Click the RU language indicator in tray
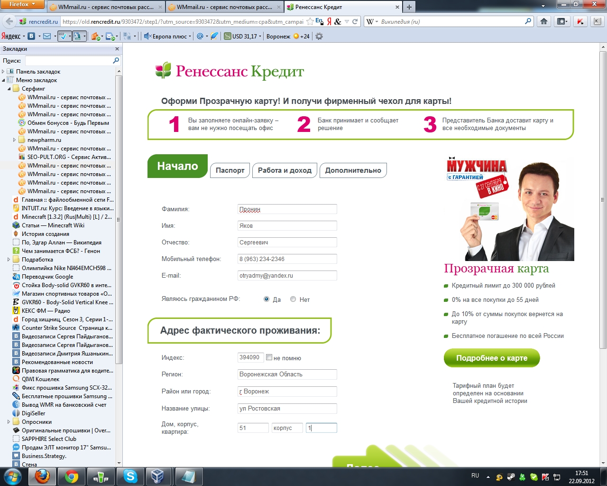The width and height of the screenshot is (607, 486). pos(475,476)
